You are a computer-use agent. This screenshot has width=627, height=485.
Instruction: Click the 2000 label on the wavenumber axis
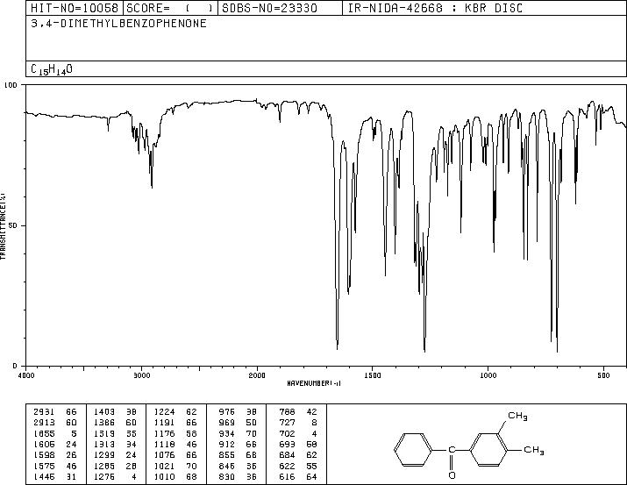click(x=257, y=375)
